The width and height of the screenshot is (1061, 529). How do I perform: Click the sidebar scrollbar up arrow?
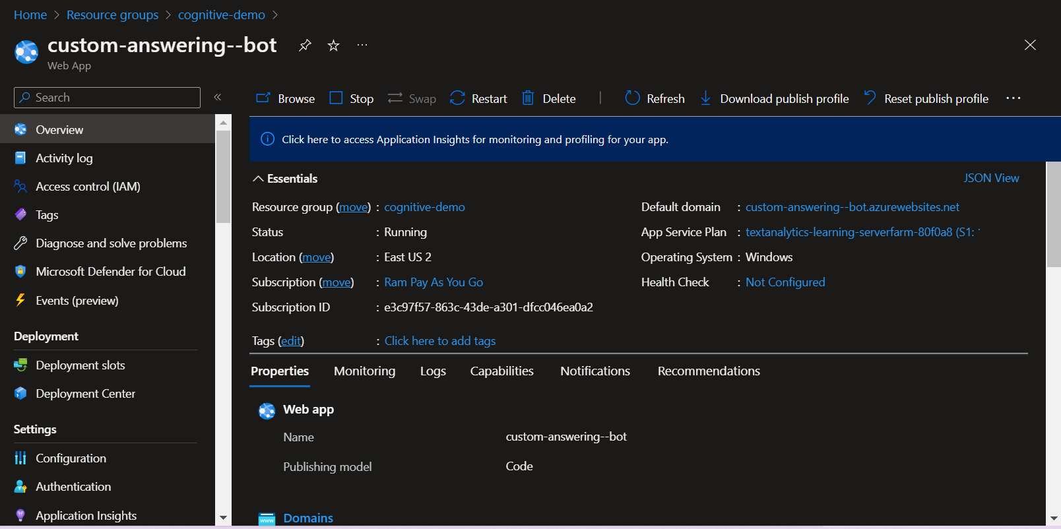coord(223,122)
